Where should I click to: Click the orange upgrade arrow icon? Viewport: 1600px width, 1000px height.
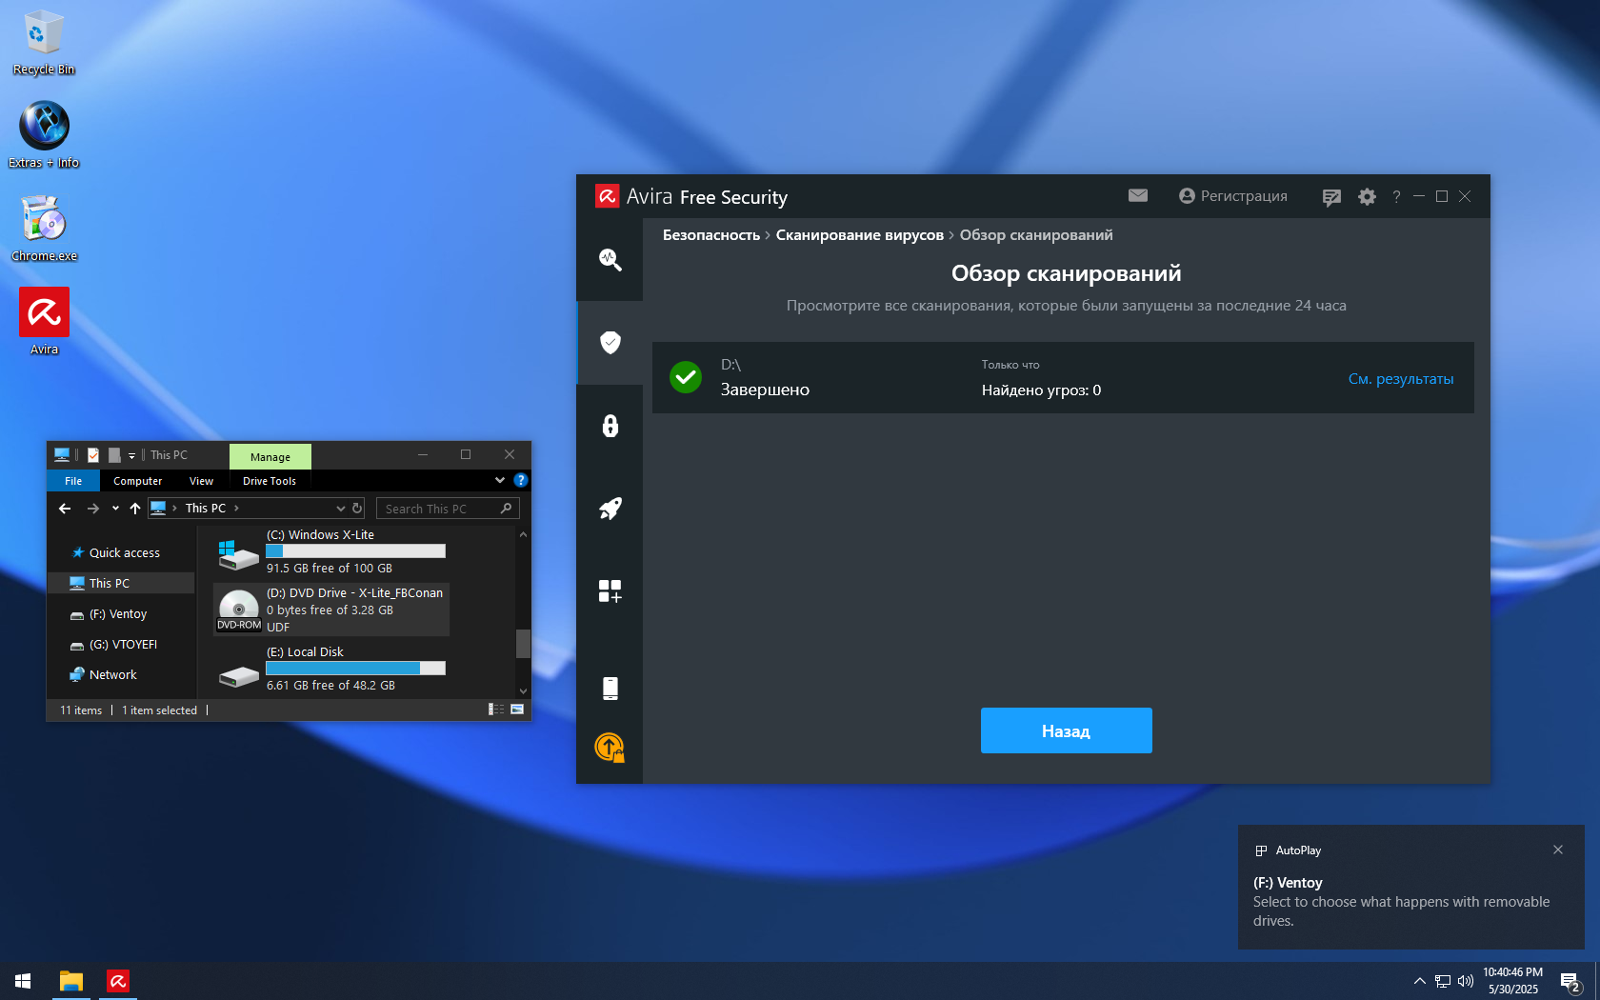pyautogui.click(x=610, y=748)
